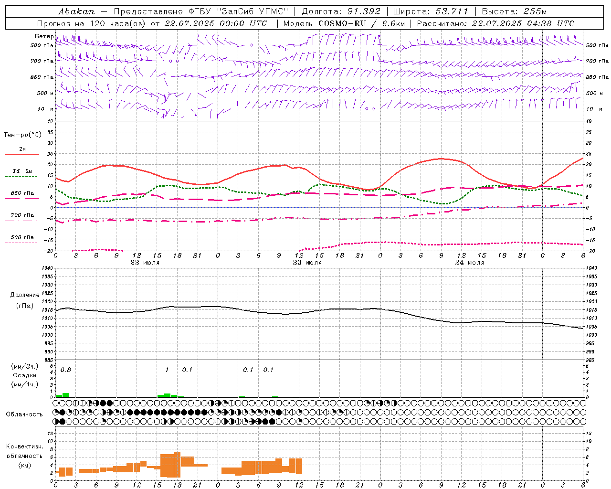Select the "Высота: 255м" elevation text
This screenshot has width=611, height=489.
coord(514,11)
